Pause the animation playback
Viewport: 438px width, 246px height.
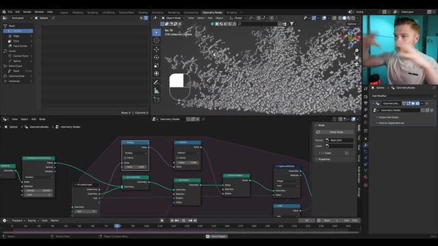[x=183, y=221]
